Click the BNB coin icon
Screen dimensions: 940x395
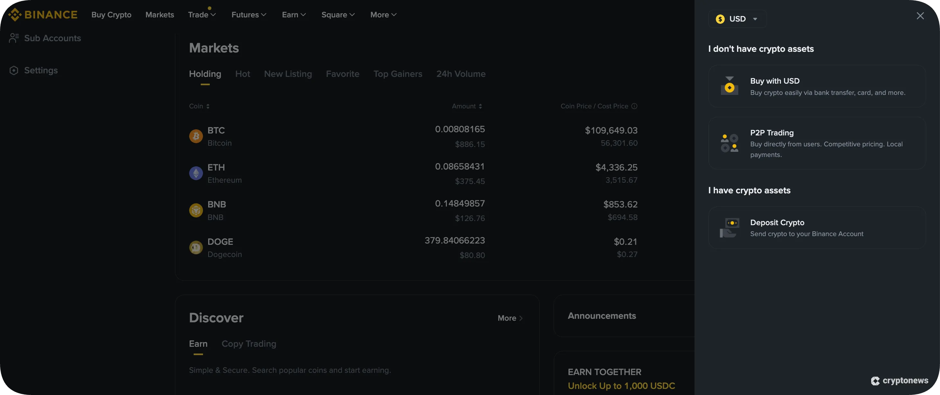196,210
